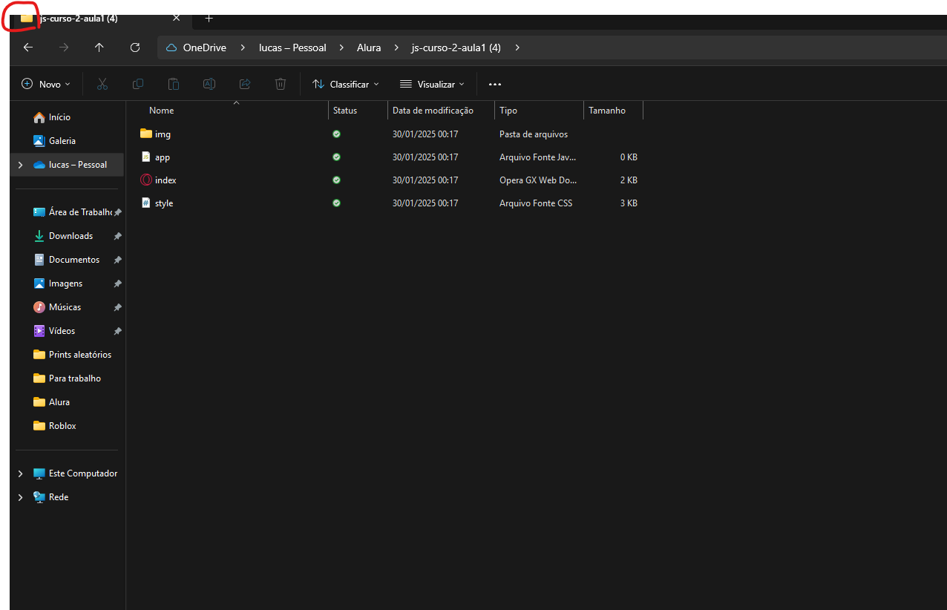Click the "Pasta de arquivos" type cell

coord(534,134)
